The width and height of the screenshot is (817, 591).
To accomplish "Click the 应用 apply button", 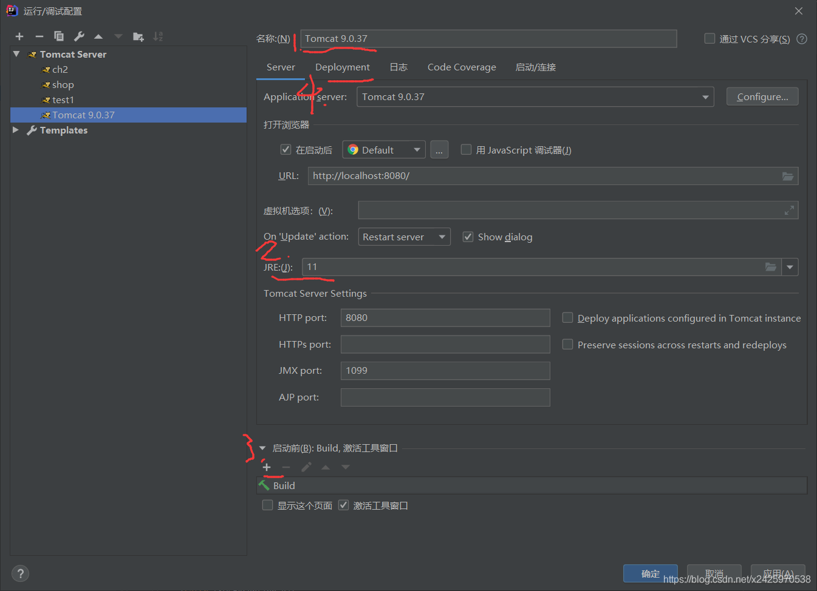I will [778, 573].
